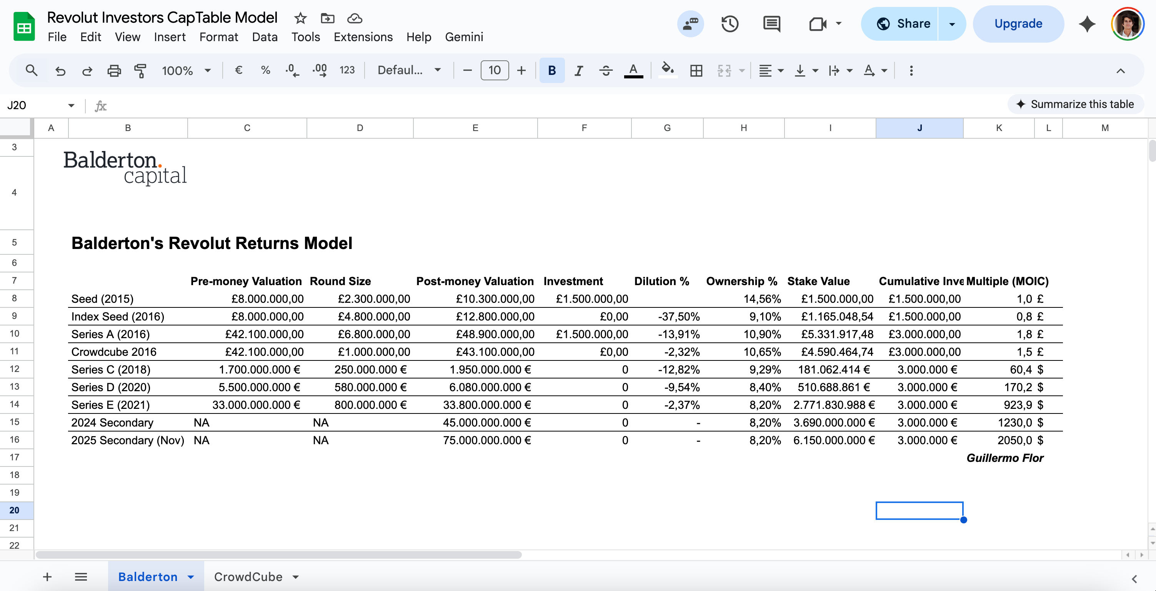The image size is (1156, 591).
Task: Click the print icon
Action: pos(114,70)
